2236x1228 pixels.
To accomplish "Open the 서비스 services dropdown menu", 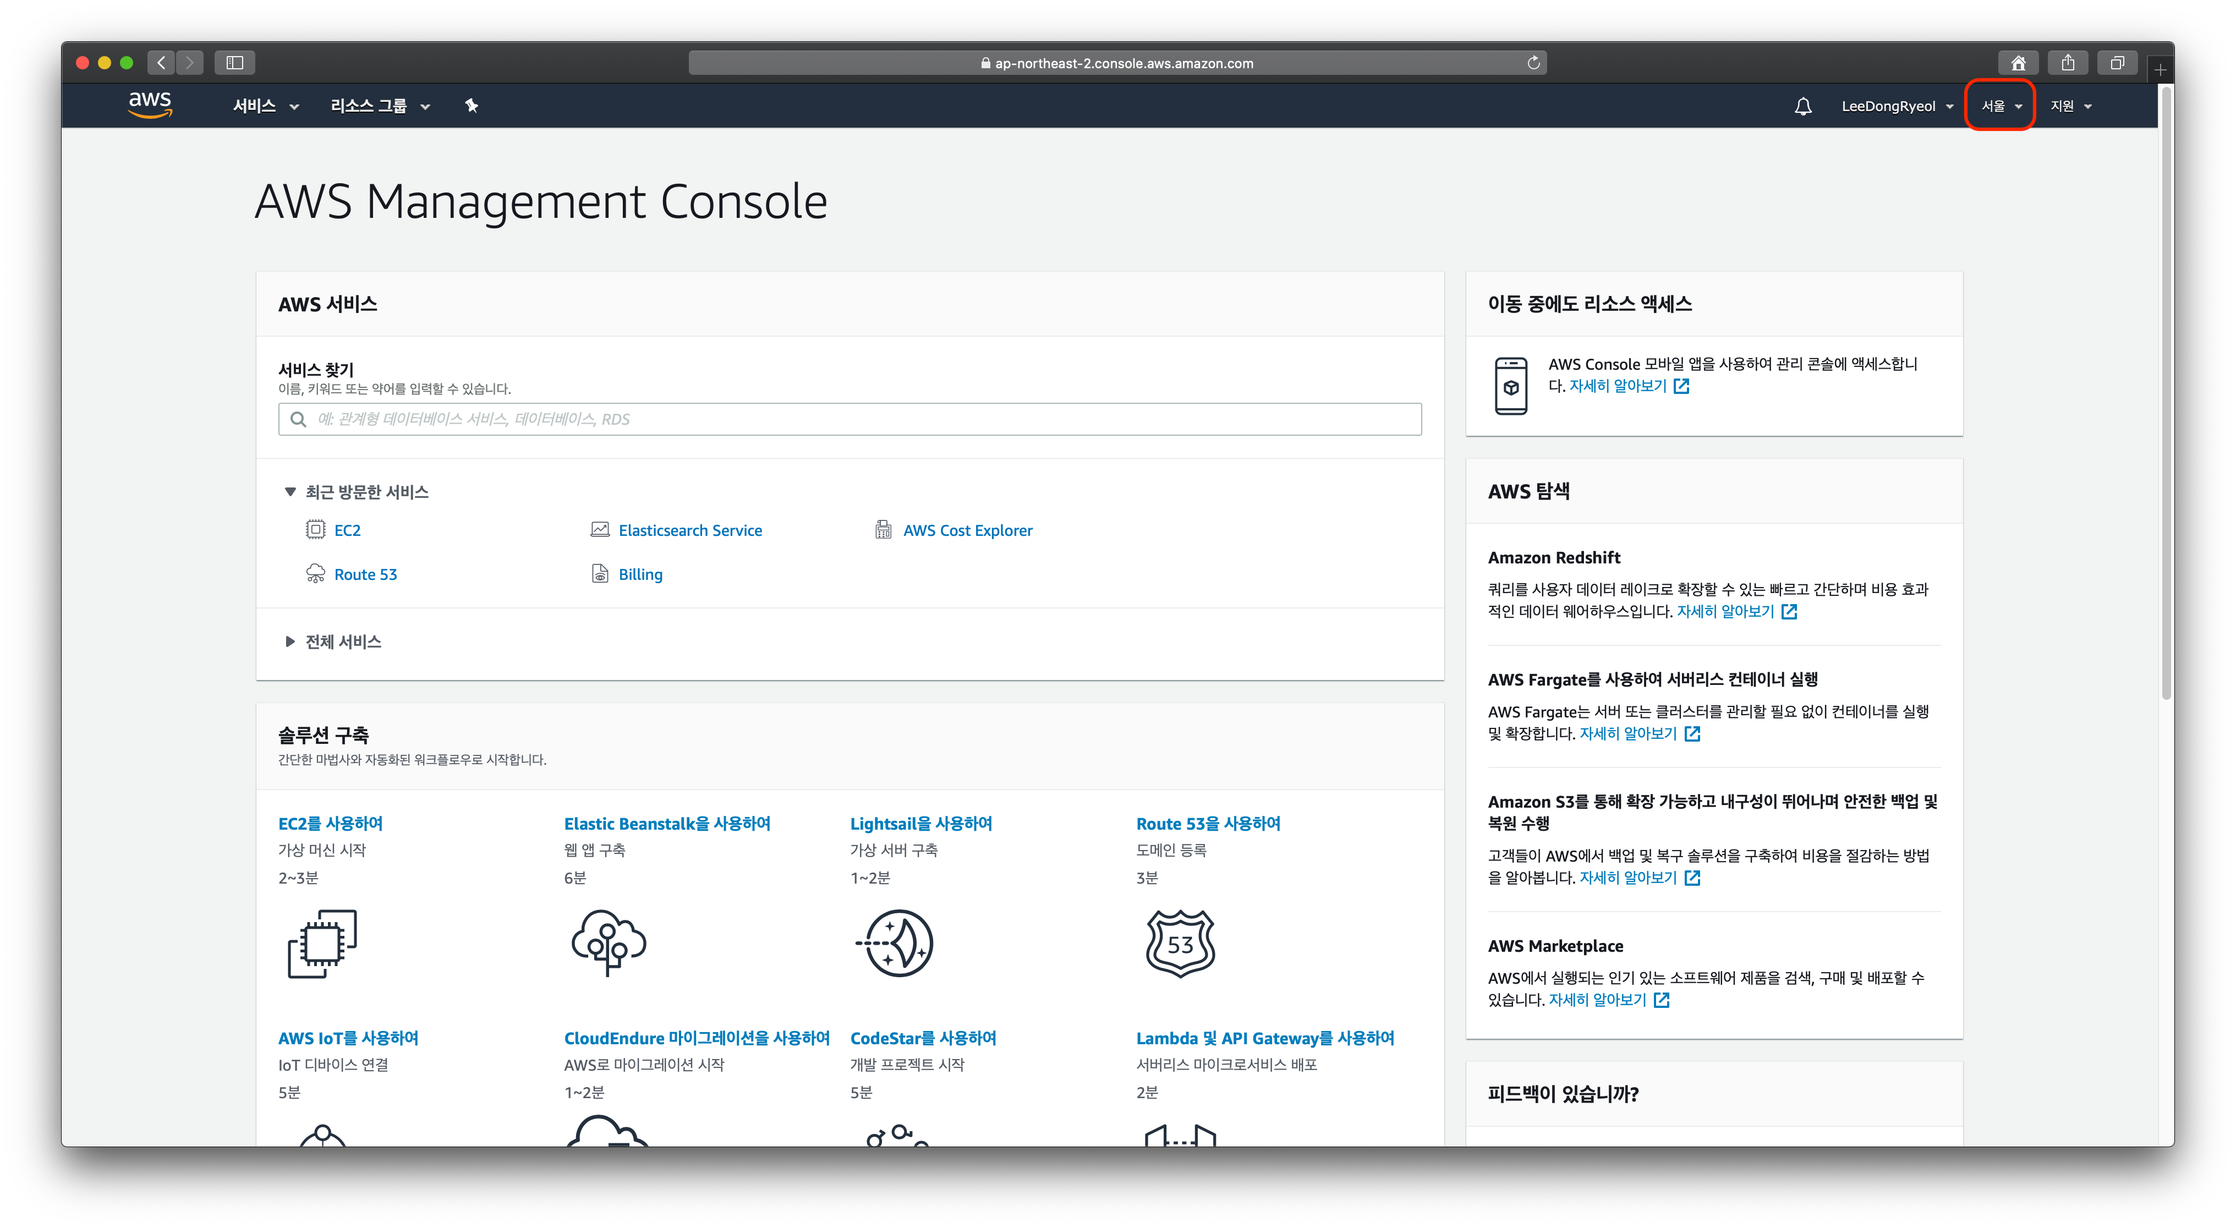I will coord(266,106).
